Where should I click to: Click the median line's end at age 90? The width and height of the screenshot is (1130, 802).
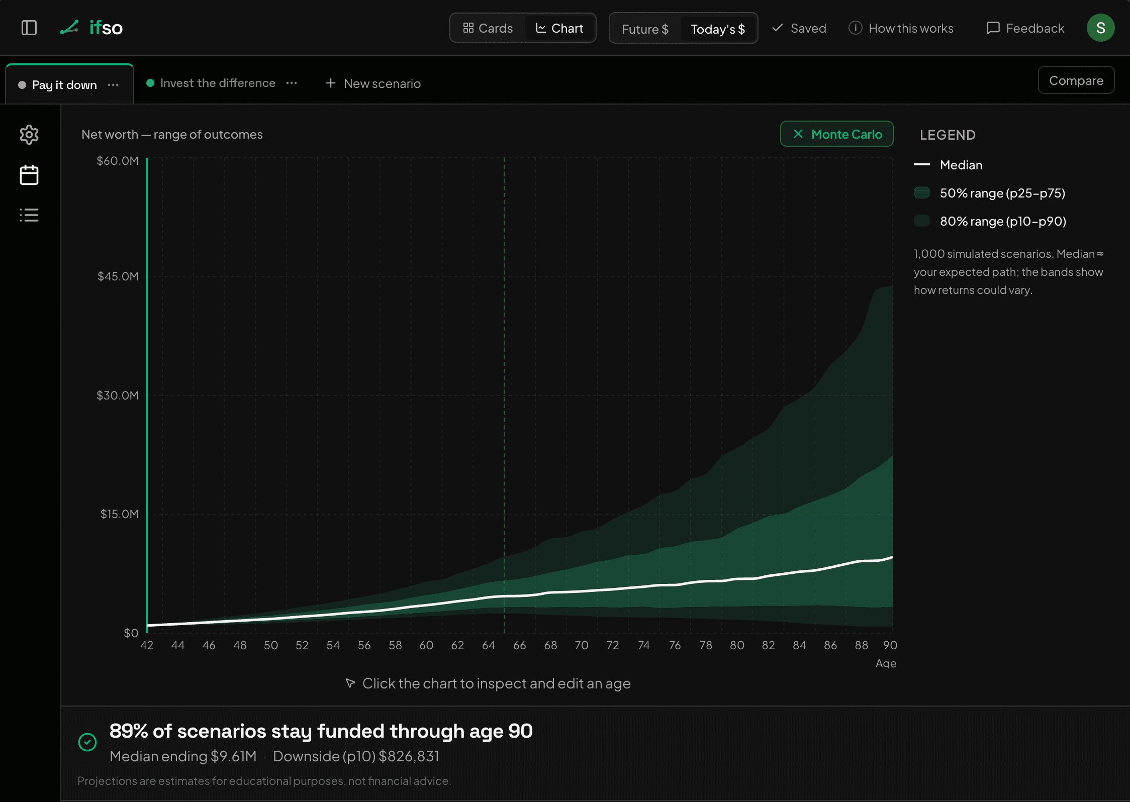[x=892, y=557]
